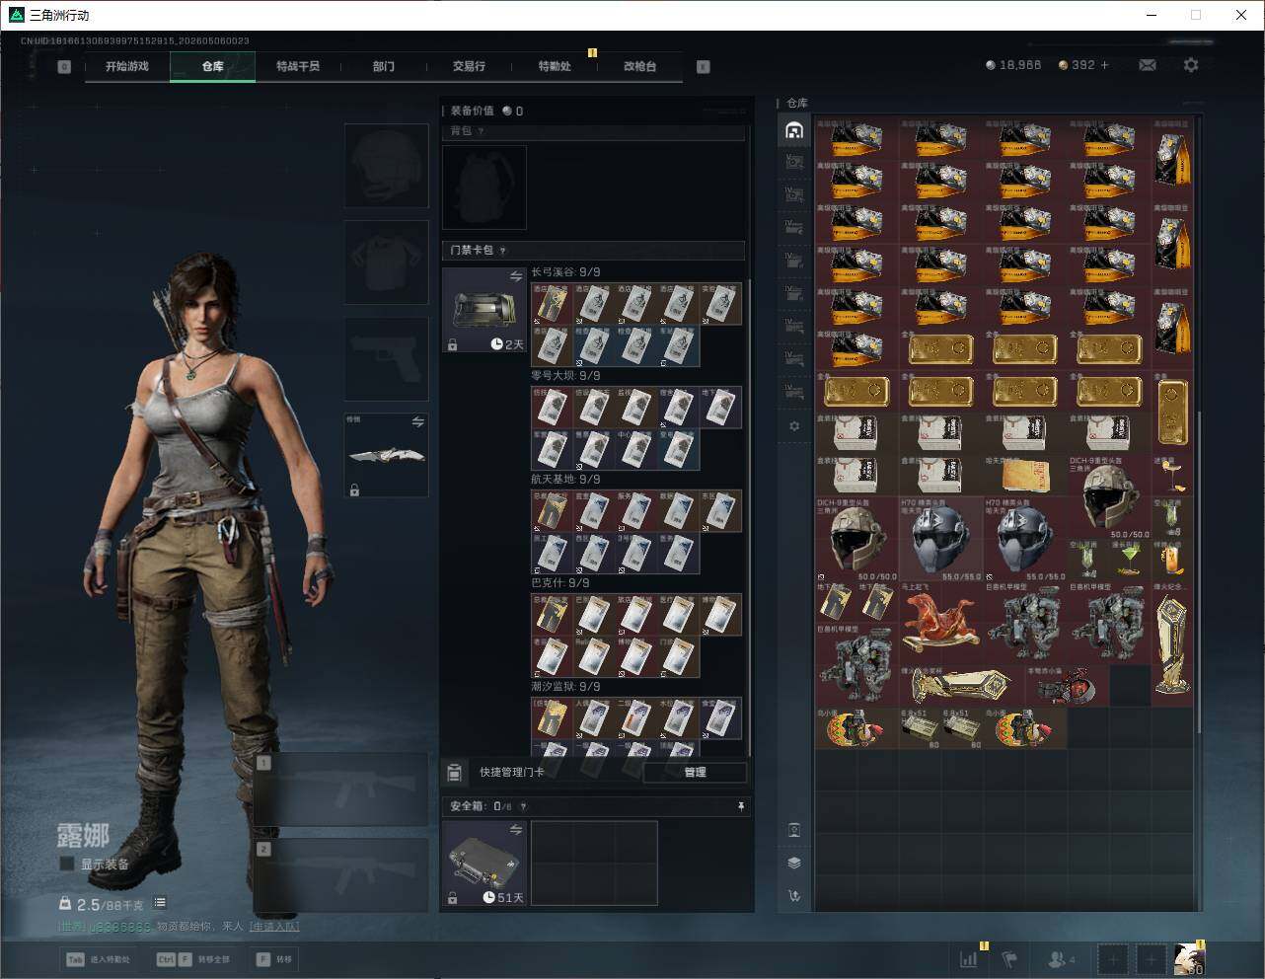Select primary weapon slot 1
This screenshot has width=1265, height=979.
(x=341, y=790)
